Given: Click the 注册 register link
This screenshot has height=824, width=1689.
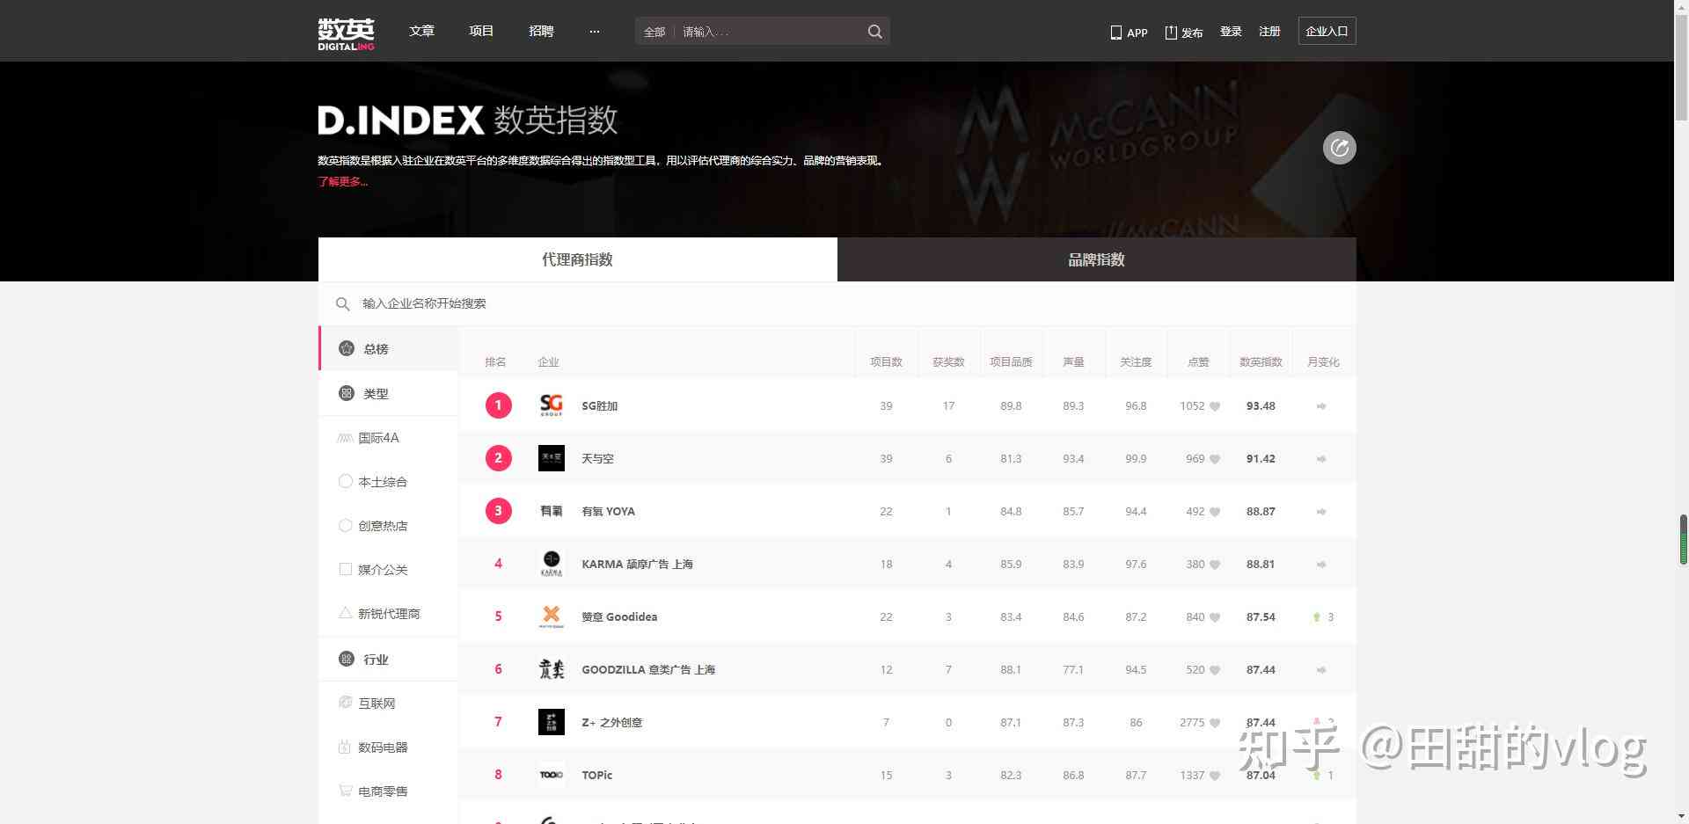Looking at the screenshot, I should tap(1269, 31).
